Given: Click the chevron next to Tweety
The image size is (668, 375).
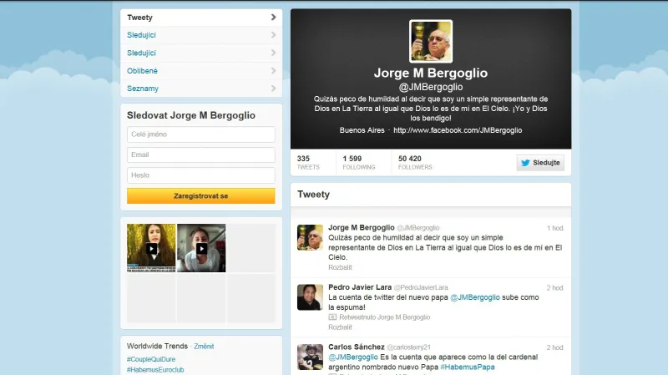Looking at the screenshot, I should 273,18.
